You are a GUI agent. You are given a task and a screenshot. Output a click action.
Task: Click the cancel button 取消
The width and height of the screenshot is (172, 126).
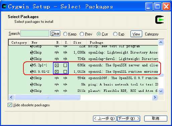tap(156, 119)
